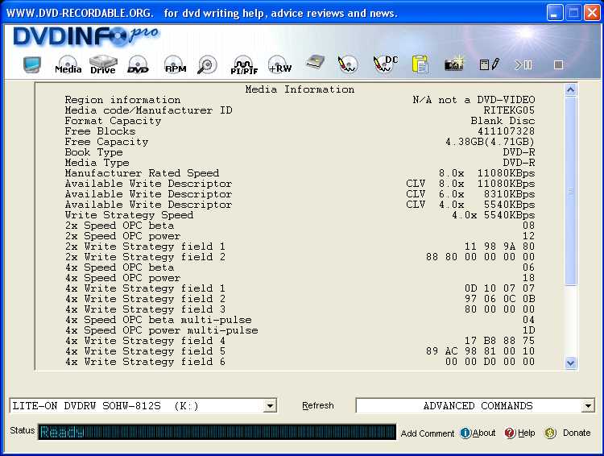Click the magnifier disc scan icon
The height and width of the screenshot is (456, 604).
tap(207, 64)
